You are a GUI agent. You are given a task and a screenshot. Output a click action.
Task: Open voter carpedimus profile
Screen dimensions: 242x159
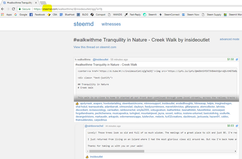coord(101,120)
